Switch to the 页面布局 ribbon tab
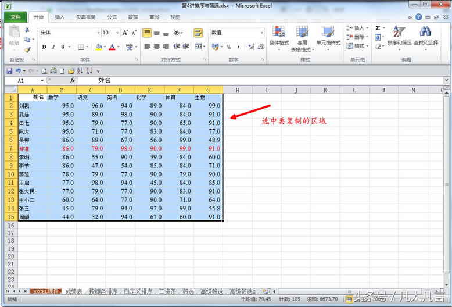 tap(85, 17)
